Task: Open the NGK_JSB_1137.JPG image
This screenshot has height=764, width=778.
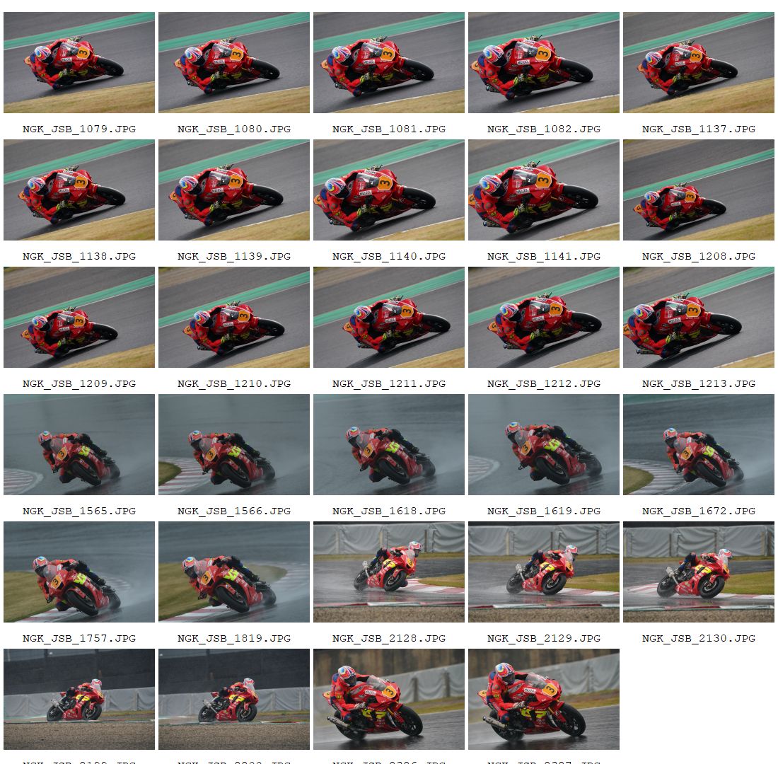Action: (x=699, y=62)
